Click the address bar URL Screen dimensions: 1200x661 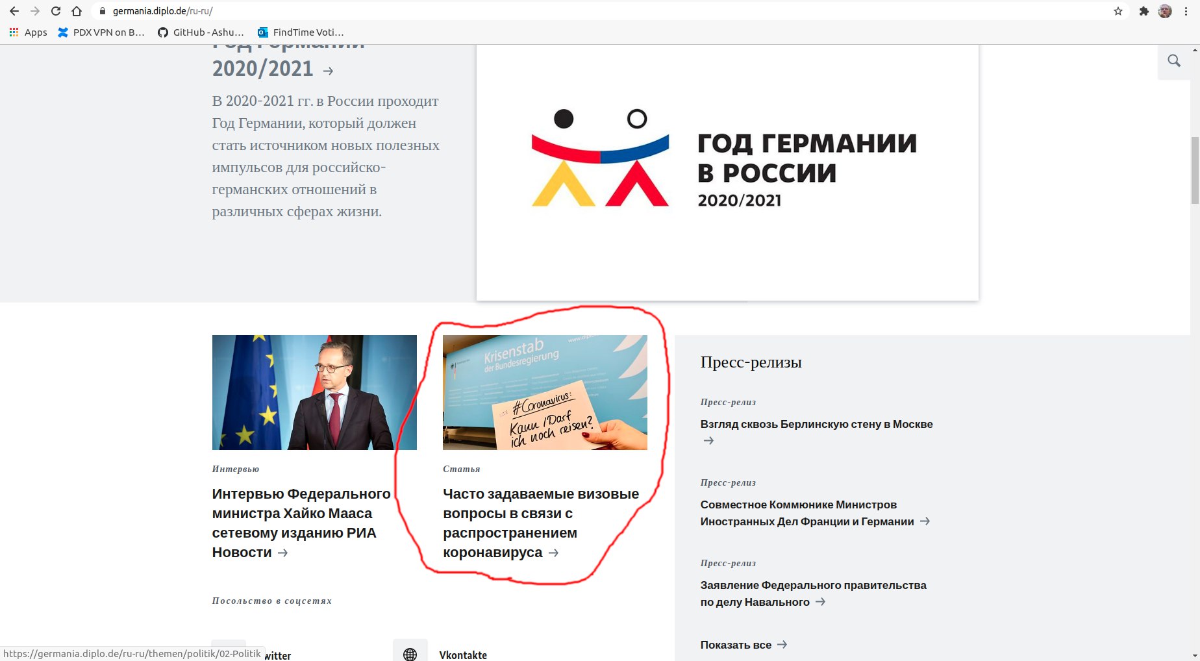coord(162,11)
